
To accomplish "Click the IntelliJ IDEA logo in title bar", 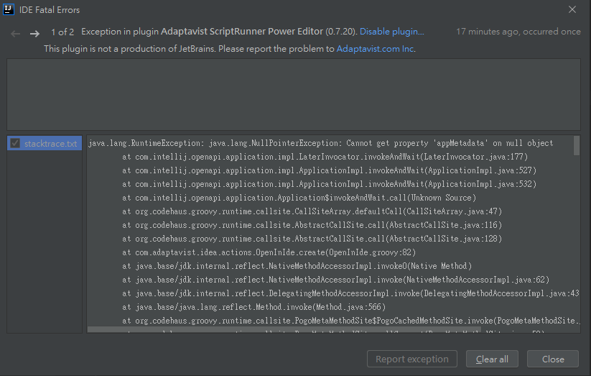I will point(9,9).
